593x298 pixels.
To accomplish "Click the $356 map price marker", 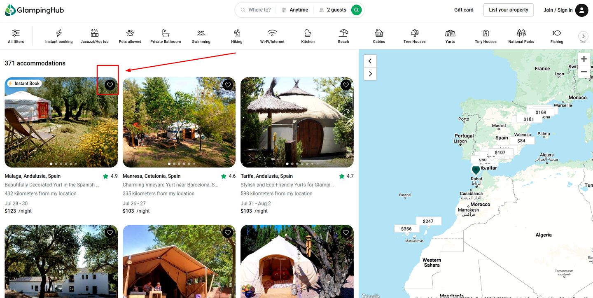I will click(x=406, y=228).
